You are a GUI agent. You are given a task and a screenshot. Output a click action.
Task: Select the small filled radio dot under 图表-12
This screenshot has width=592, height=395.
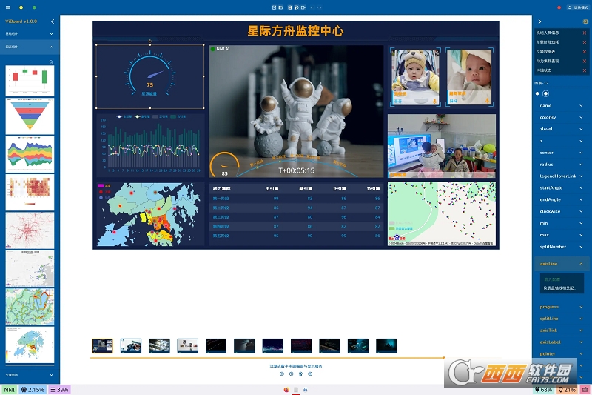[537, 93]
